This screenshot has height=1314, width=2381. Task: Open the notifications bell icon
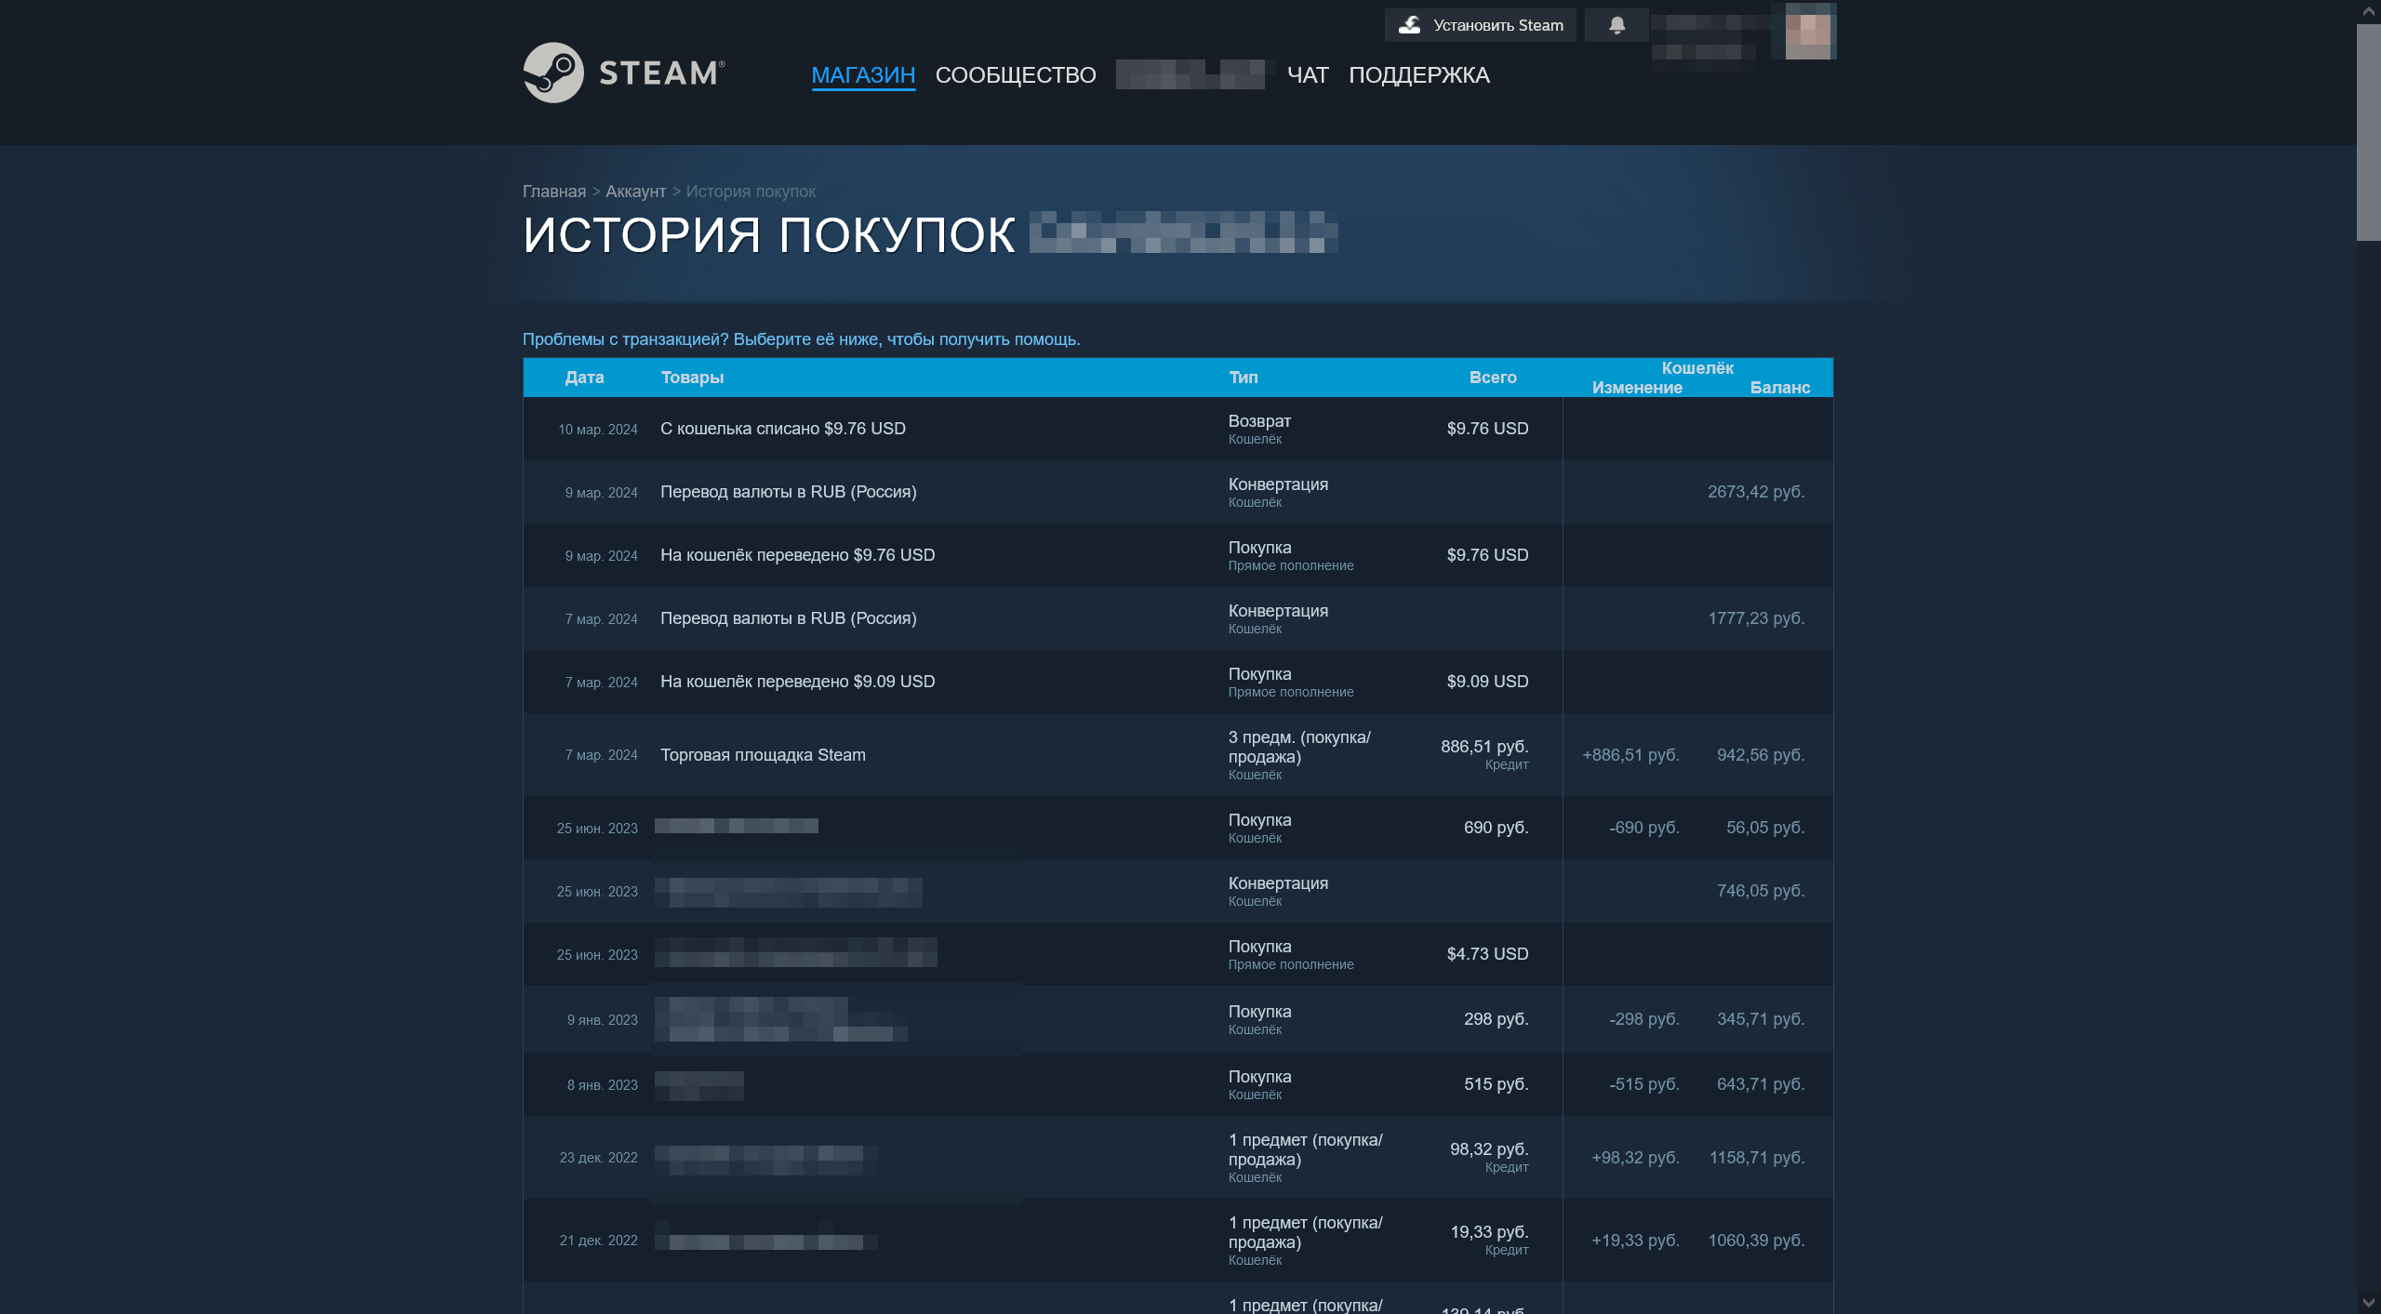pyautogui.click(x=1616, y=25)
